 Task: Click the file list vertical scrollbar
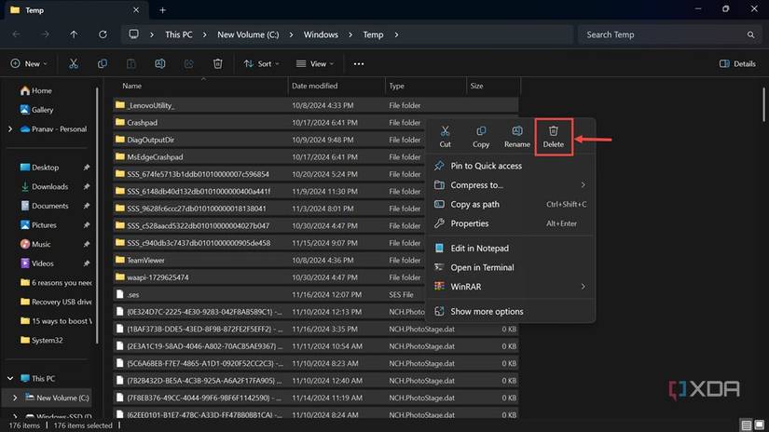point(763,104)
